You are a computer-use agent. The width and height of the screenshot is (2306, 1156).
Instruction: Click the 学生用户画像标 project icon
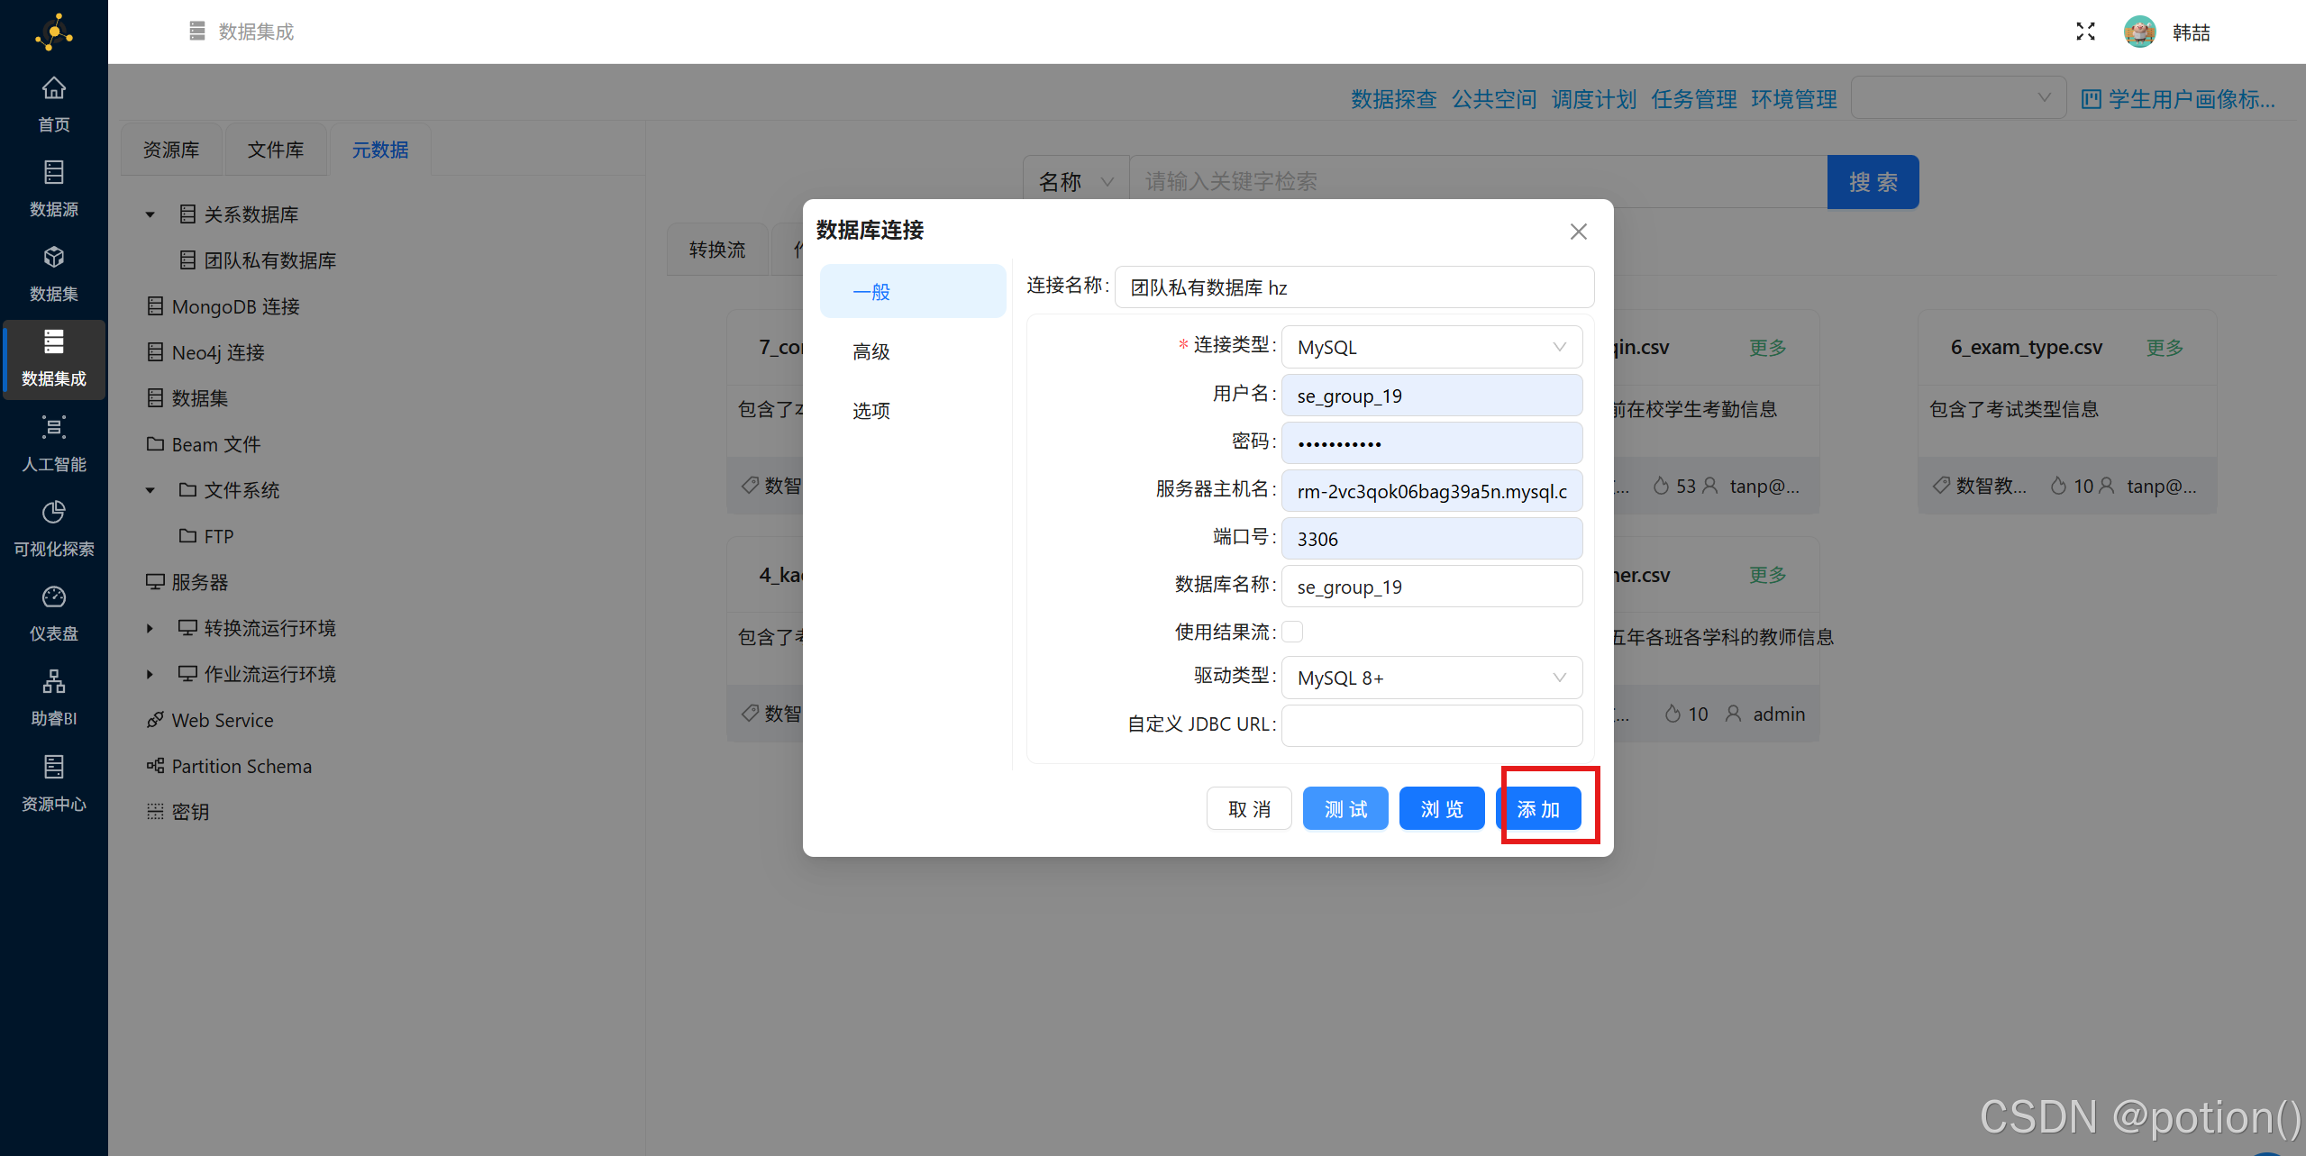[2091, 99]
